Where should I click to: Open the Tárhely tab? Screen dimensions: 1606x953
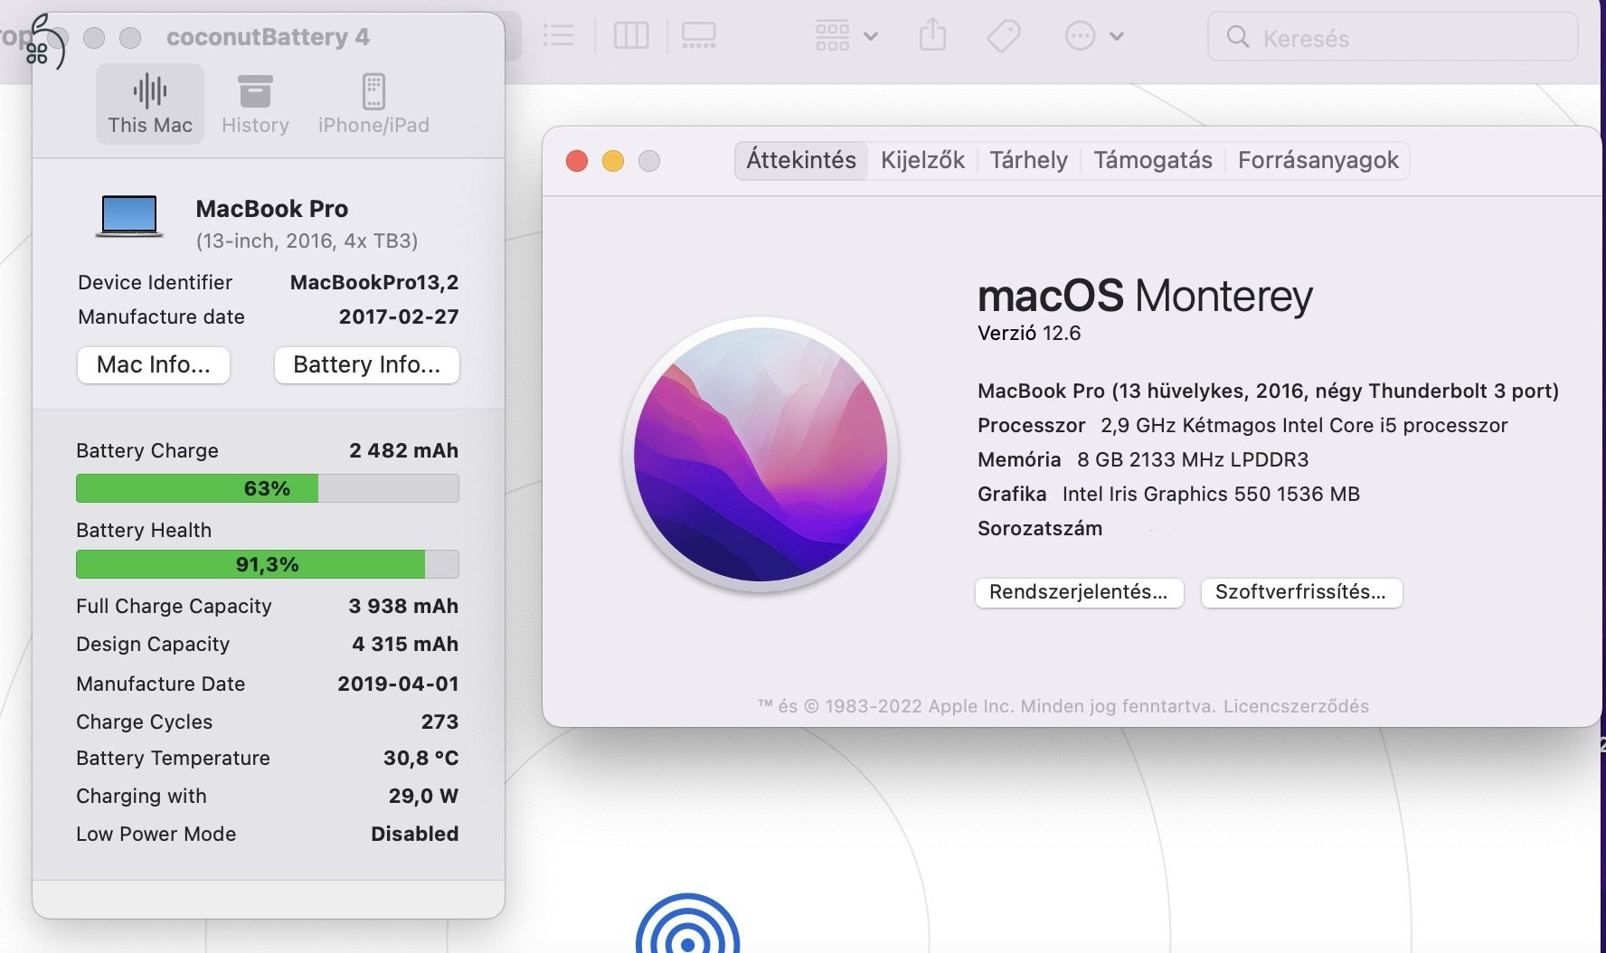[1028, 160]
